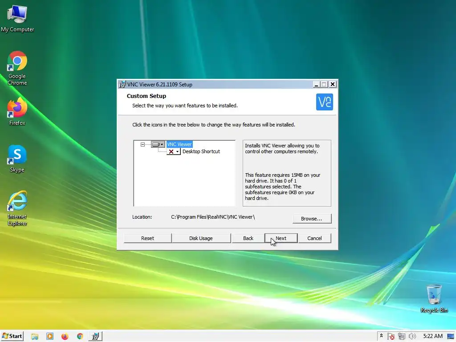This screenshot has width=456, height=342.
Task: Select the Google Chrome desktop shortcut
Action: (17, 68)
